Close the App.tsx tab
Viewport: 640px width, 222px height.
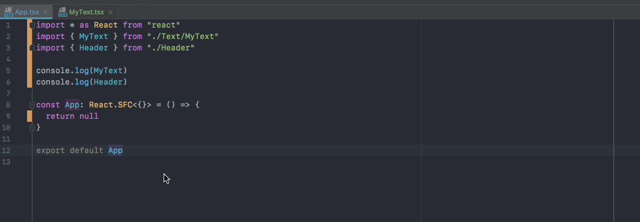tap(45, 13)
